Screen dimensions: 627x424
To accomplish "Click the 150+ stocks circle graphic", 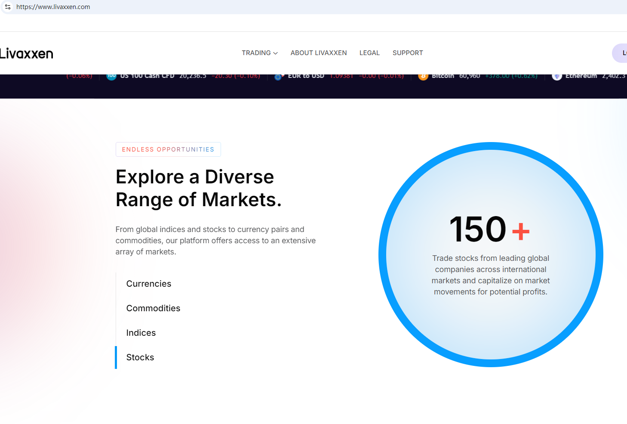I will click(491, 254).
